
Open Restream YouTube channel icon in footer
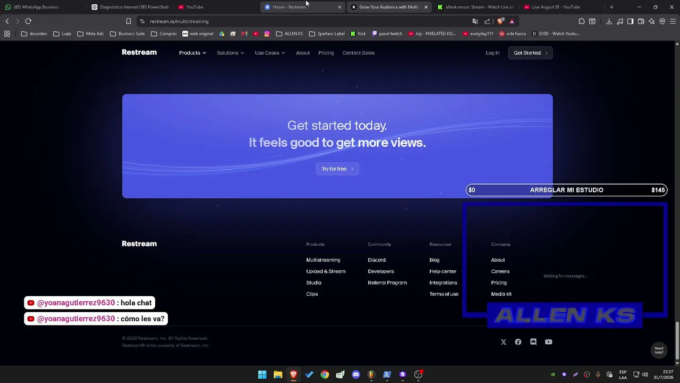549,342
